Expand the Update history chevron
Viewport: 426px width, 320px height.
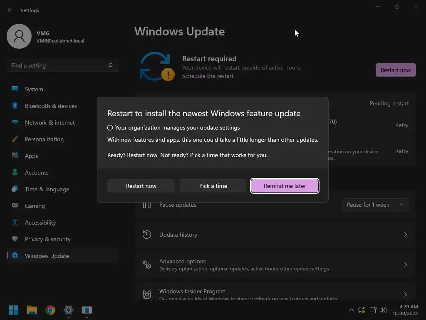point(405,235)
